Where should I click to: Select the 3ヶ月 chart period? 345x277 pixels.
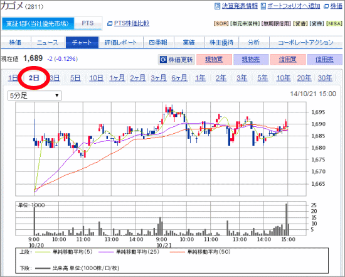point(159,78)
